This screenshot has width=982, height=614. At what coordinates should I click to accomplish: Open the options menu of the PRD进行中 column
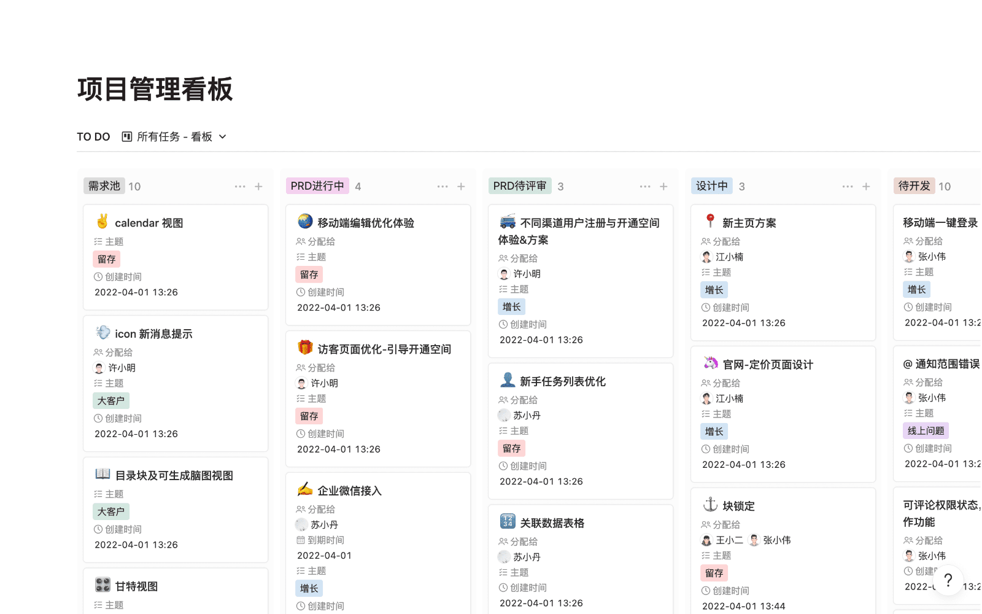pos(443,186)
